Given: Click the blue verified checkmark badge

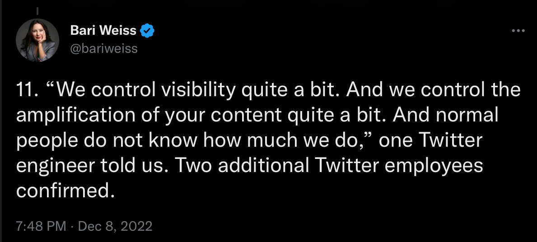Looking at the screenshot, I should [148, 31].
